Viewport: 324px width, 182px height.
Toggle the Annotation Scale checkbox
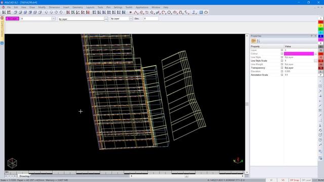282,75
